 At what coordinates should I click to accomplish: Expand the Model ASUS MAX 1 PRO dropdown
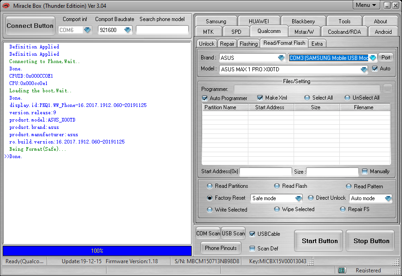tap(364, 69)
